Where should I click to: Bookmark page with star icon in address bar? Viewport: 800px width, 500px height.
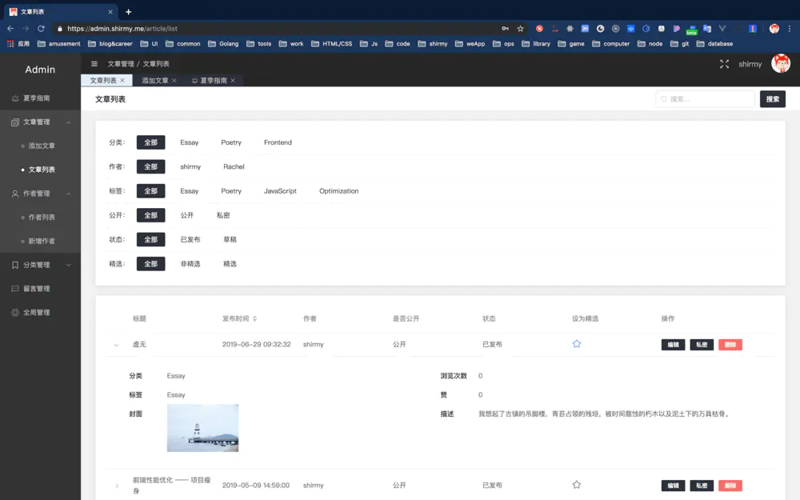point(521,29)
